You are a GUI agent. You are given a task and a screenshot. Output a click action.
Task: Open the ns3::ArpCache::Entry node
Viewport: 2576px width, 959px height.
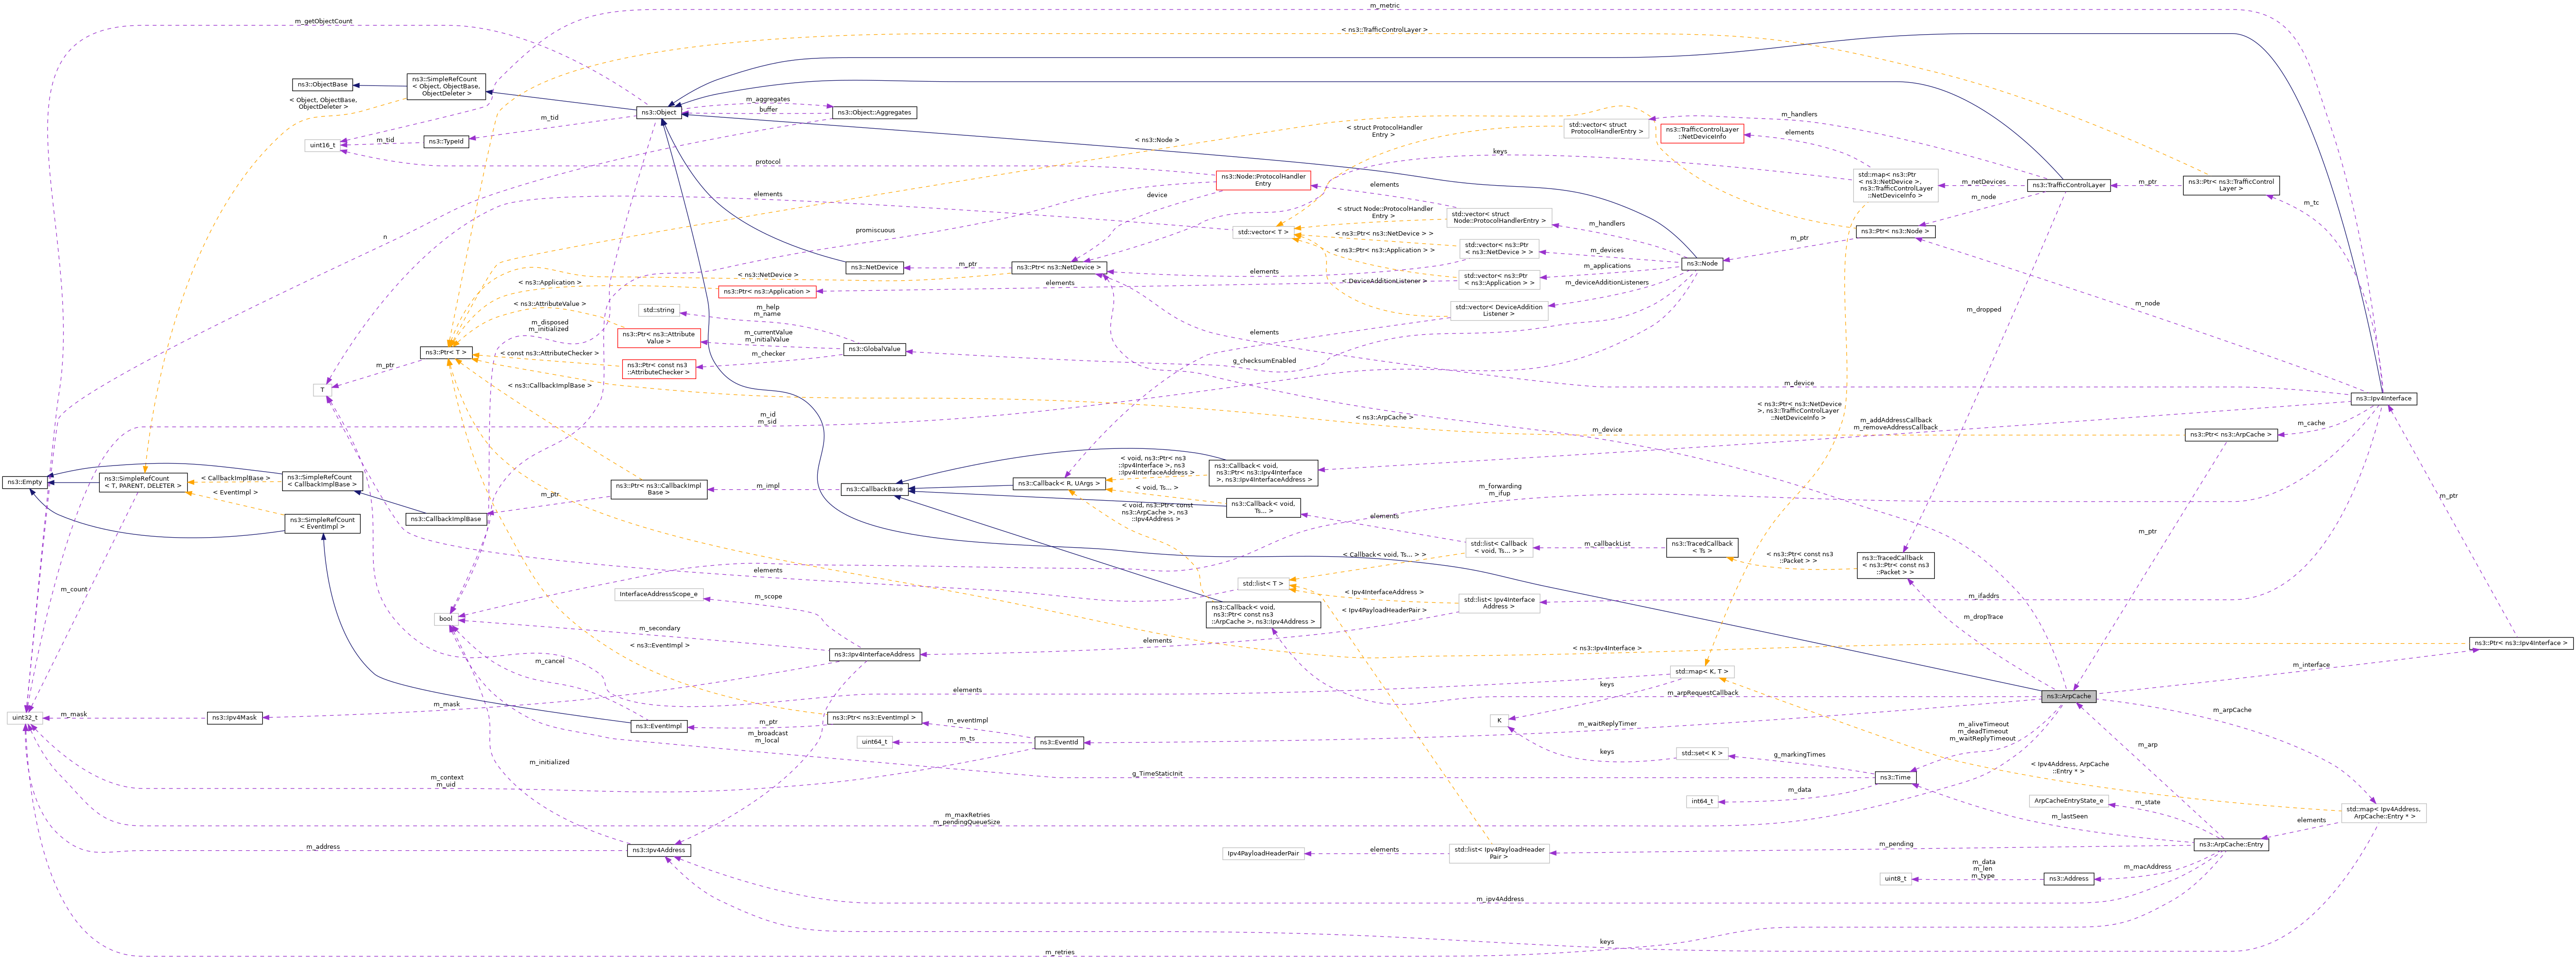(2231, 845)
